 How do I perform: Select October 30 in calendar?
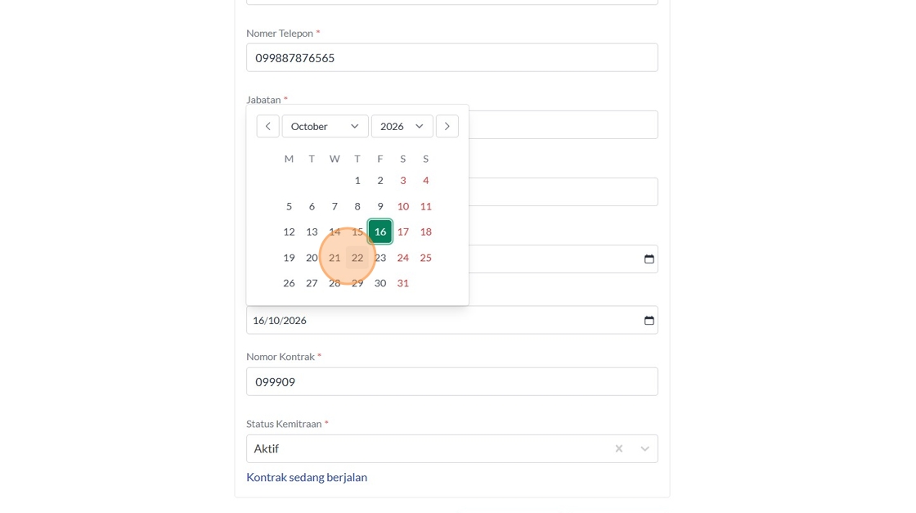(x=380, y=283)
